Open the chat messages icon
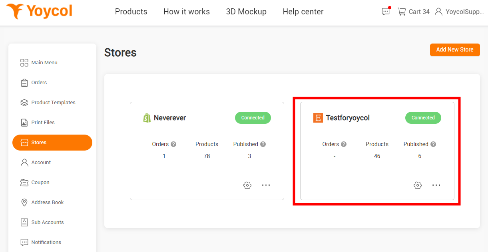Viewport: 488px width, 252px height. coord(385,12)
